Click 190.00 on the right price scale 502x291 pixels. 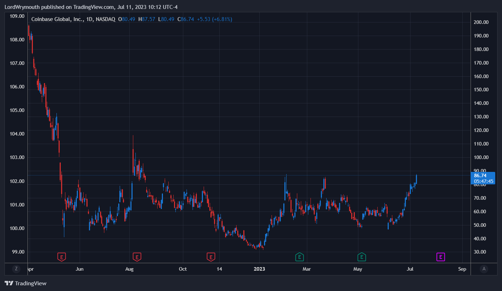click(x=481, y=36)
